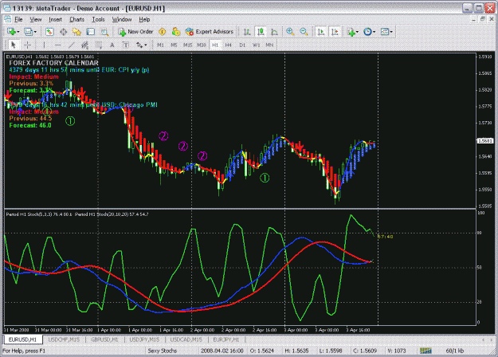Set timeframe to M1
Viewport: 498px width, 357px height.
click(160, 45)
